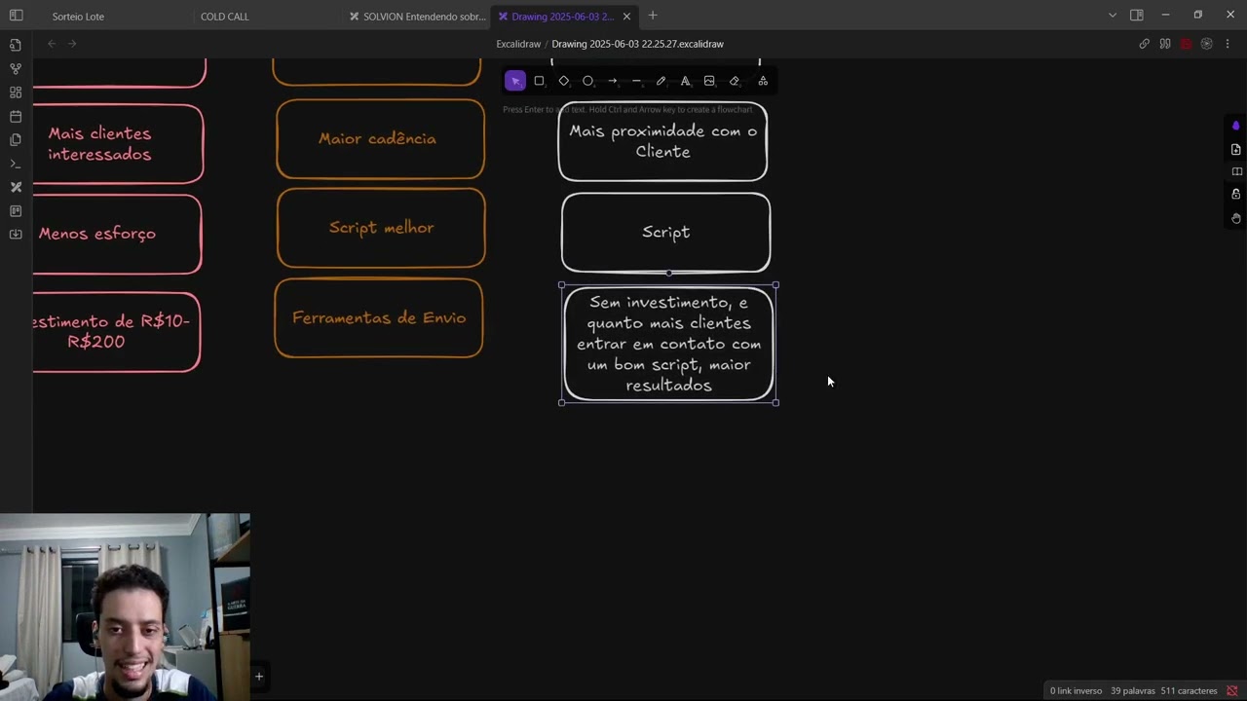This screenshot has height=701, width=1247.
Task: Select the Insert image tool
Action: click(709, 81)
